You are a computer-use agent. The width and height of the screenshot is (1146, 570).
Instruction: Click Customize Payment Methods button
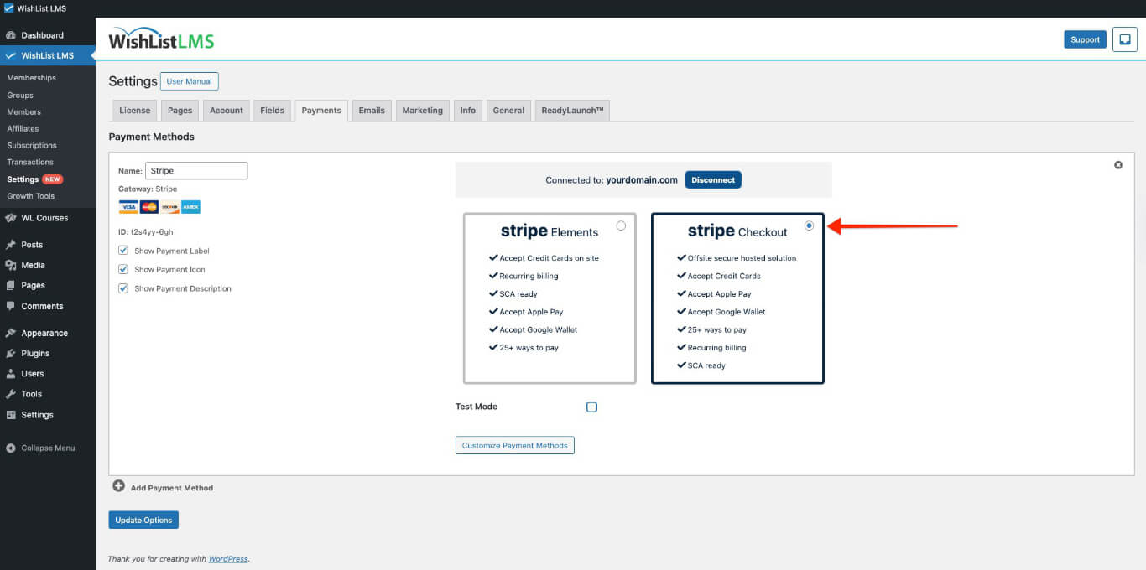(514, 445)
